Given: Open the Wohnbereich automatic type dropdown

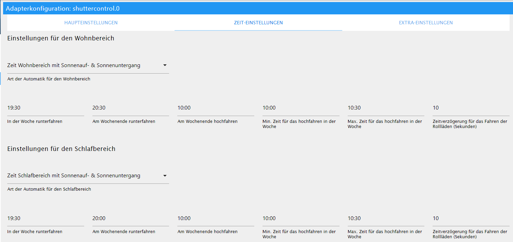Looking at the screenshot, I should pyautogui.click(x=88, y=65).
